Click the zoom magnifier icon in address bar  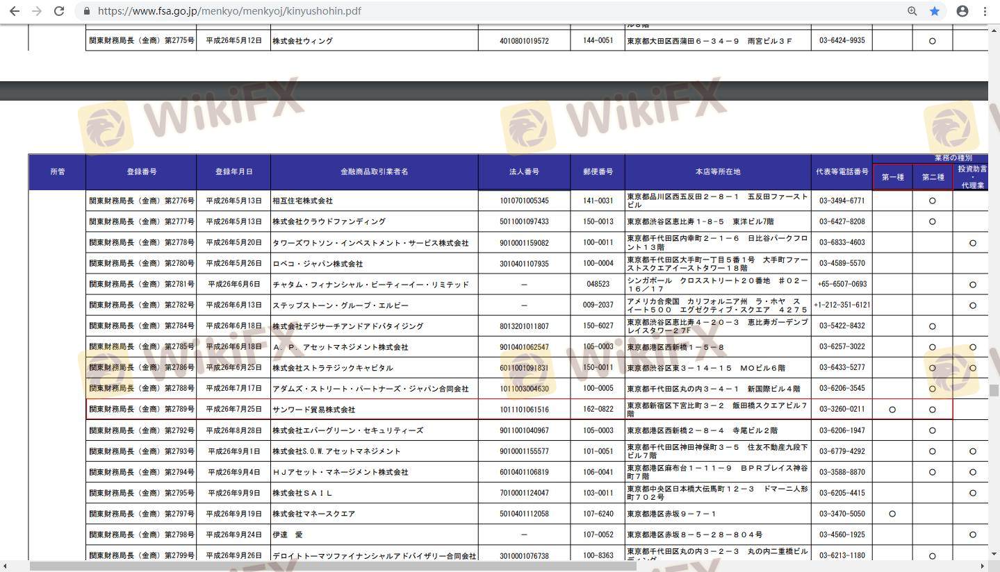click(x=912, y=11)
